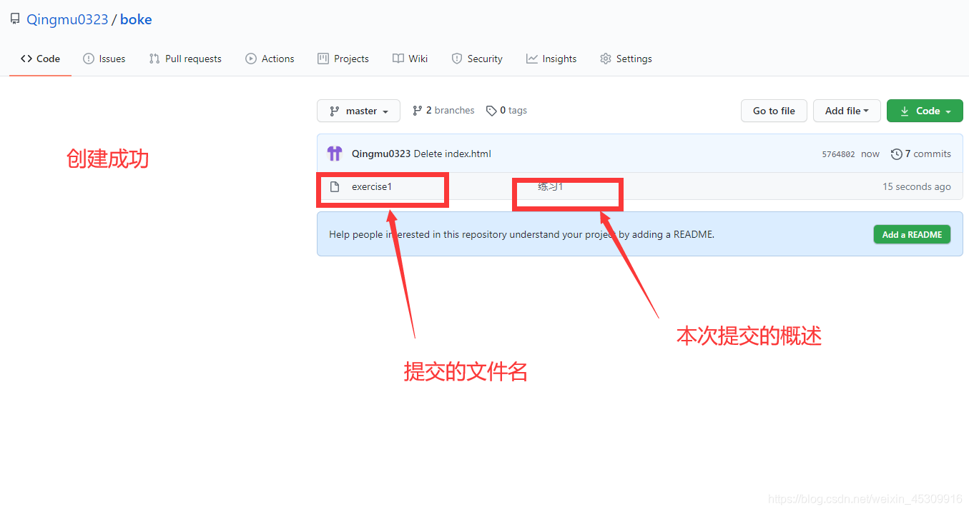This screenshot has width=969, height=512.
Task: Click the repository book icon beside Qingmu0323
Action: tap(14, 19)
